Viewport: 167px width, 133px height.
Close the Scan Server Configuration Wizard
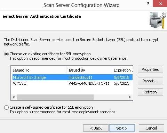point(160,3)
